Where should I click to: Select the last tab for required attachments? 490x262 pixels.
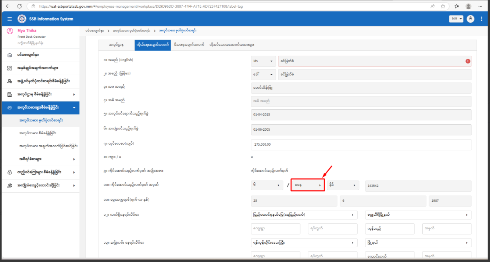tap(232, 45)
